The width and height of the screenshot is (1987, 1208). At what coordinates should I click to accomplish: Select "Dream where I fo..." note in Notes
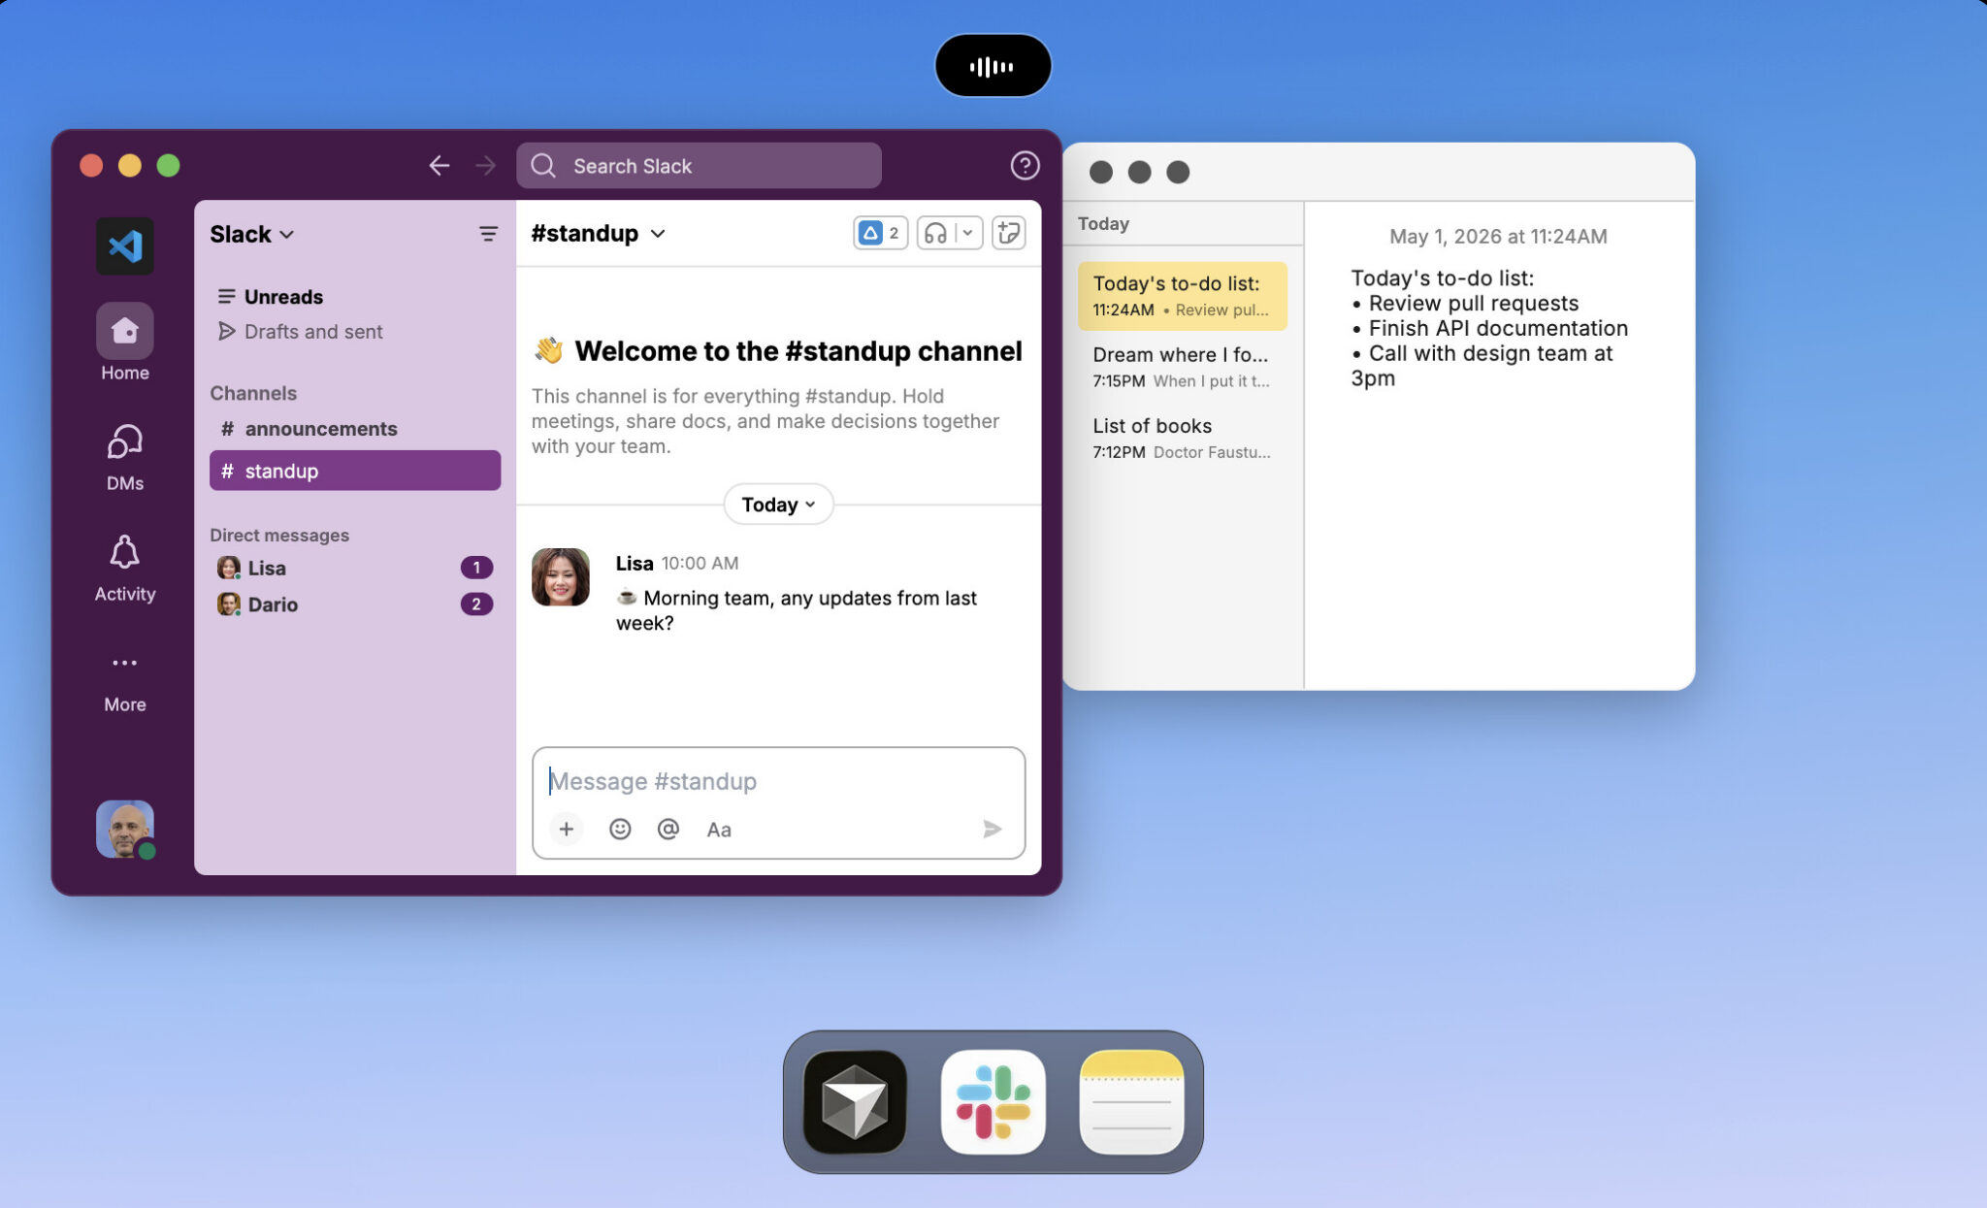pyautogui.click(x=1182, y=367)
